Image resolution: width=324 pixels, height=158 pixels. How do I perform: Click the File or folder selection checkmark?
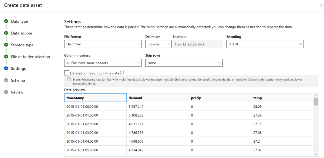(6, 57)
